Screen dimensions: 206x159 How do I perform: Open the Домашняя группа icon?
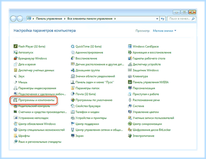pyautogui.click(x=73, y=70)
